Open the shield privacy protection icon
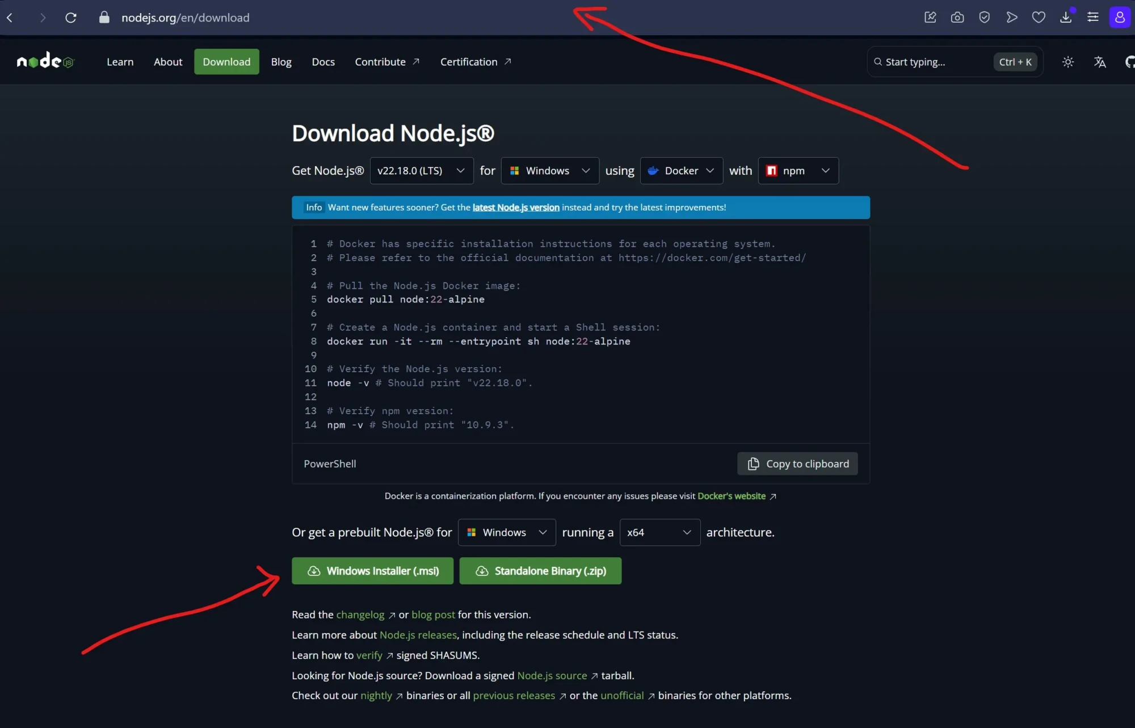This screenshot has width=1135, height=728. click(x=985, y=18)
